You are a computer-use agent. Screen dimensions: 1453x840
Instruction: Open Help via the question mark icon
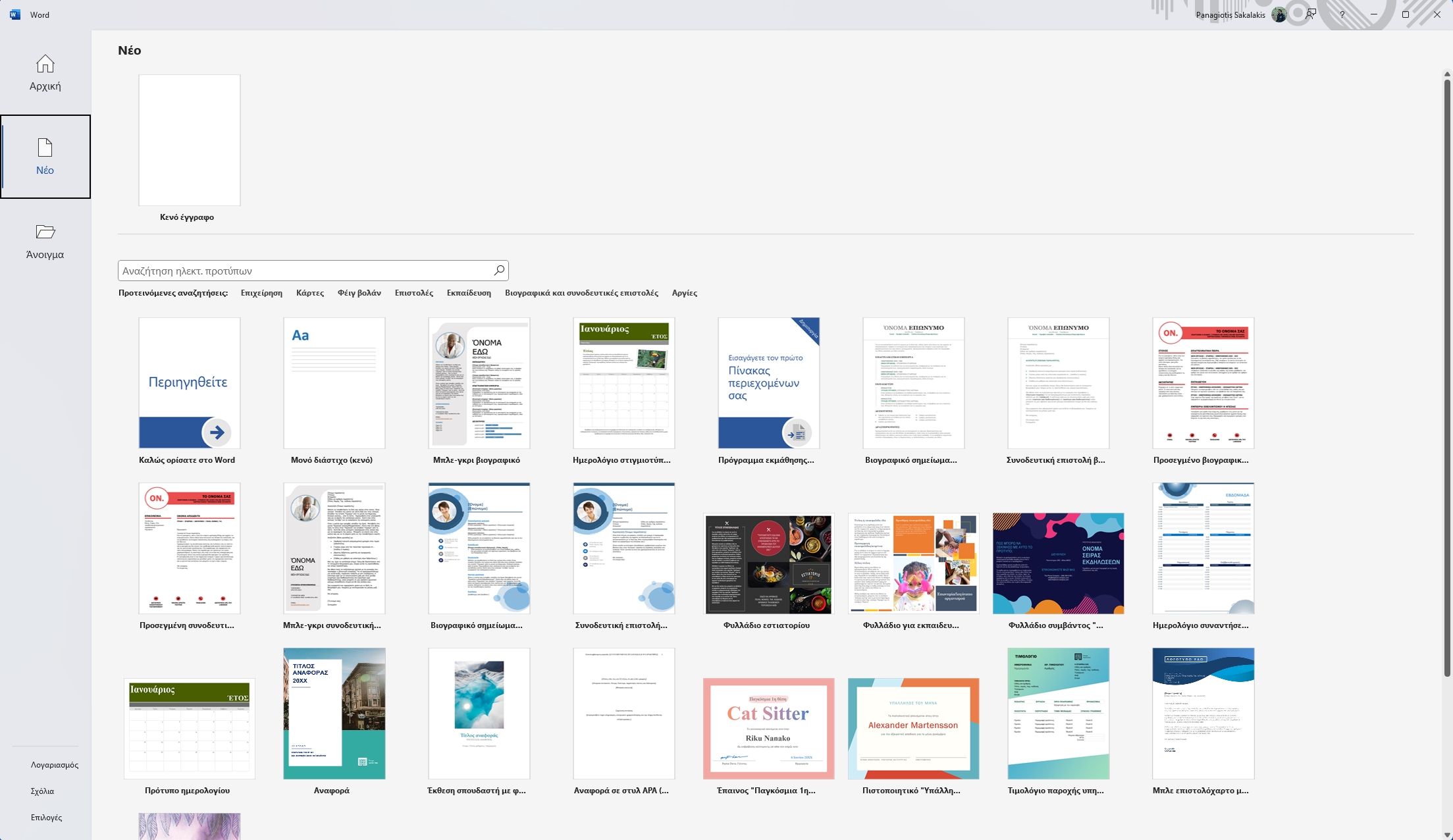(x=1341, y=14)
